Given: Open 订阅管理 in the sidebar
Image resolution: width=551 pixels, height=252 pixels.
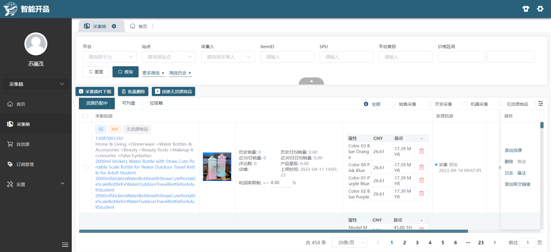Looking at the screenshot, I should pyautogui.click(x=36, y=164).
